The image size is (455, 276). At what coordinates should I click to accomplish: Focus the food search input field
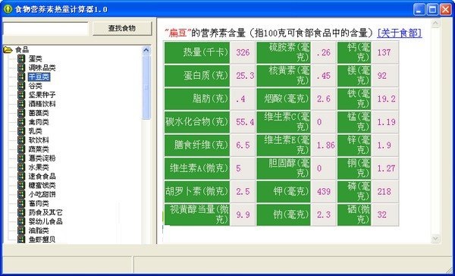[x=45, y=29]
